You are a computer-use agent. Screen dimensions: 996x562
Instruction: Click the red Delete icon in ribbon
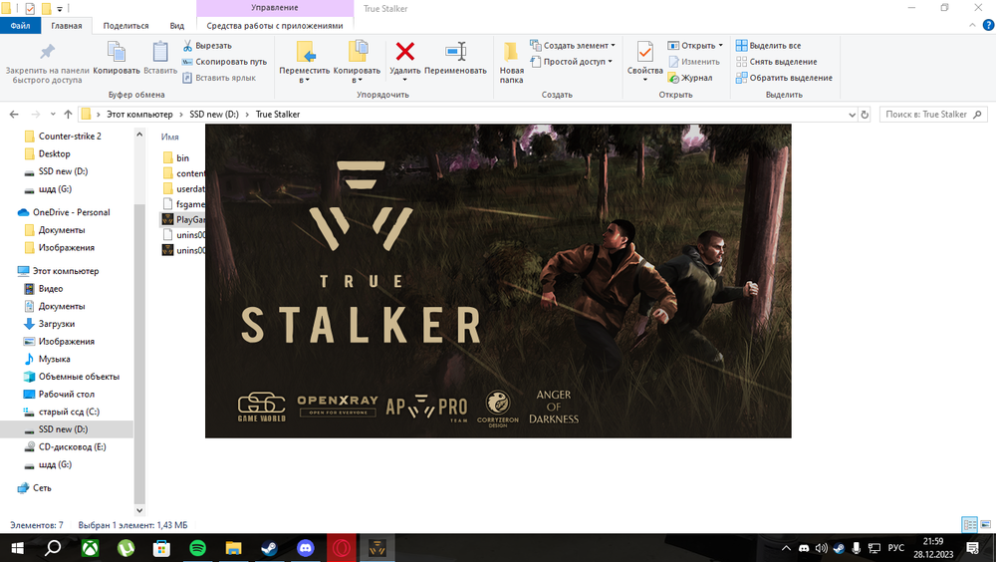[x=404, y=53]
